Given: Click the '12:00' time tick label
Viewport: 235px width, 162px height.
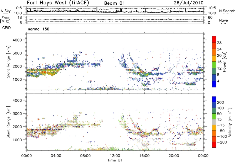Looking at the screenshot, I should click(x=115, y=156).
